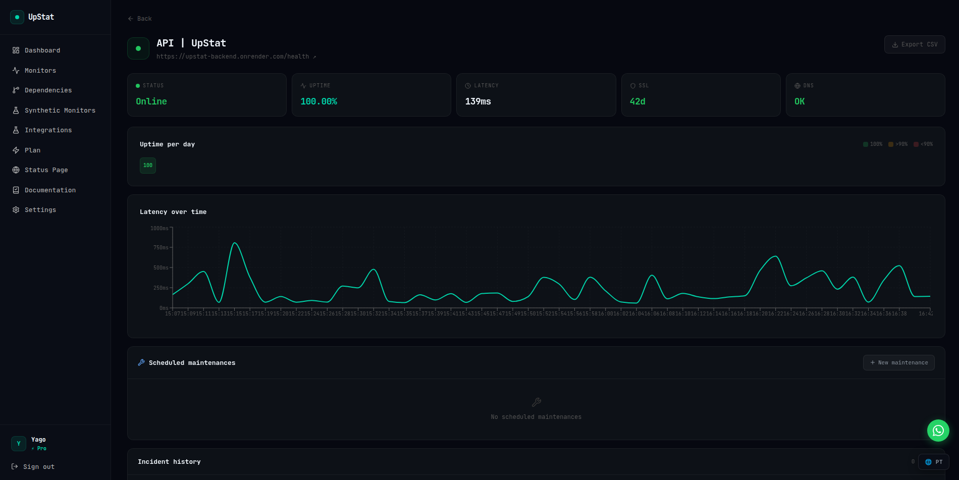Click the DNS globe icon
This screenshot has height=480, width=959.
coord(797,86)
